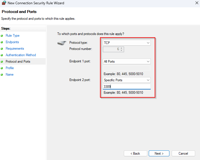Jump to the Authentication Method step
The image size is (200, 160).
coord(21,55)
